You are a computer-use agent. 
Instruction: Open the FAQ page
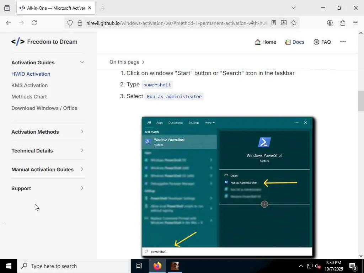coord(322,42)
